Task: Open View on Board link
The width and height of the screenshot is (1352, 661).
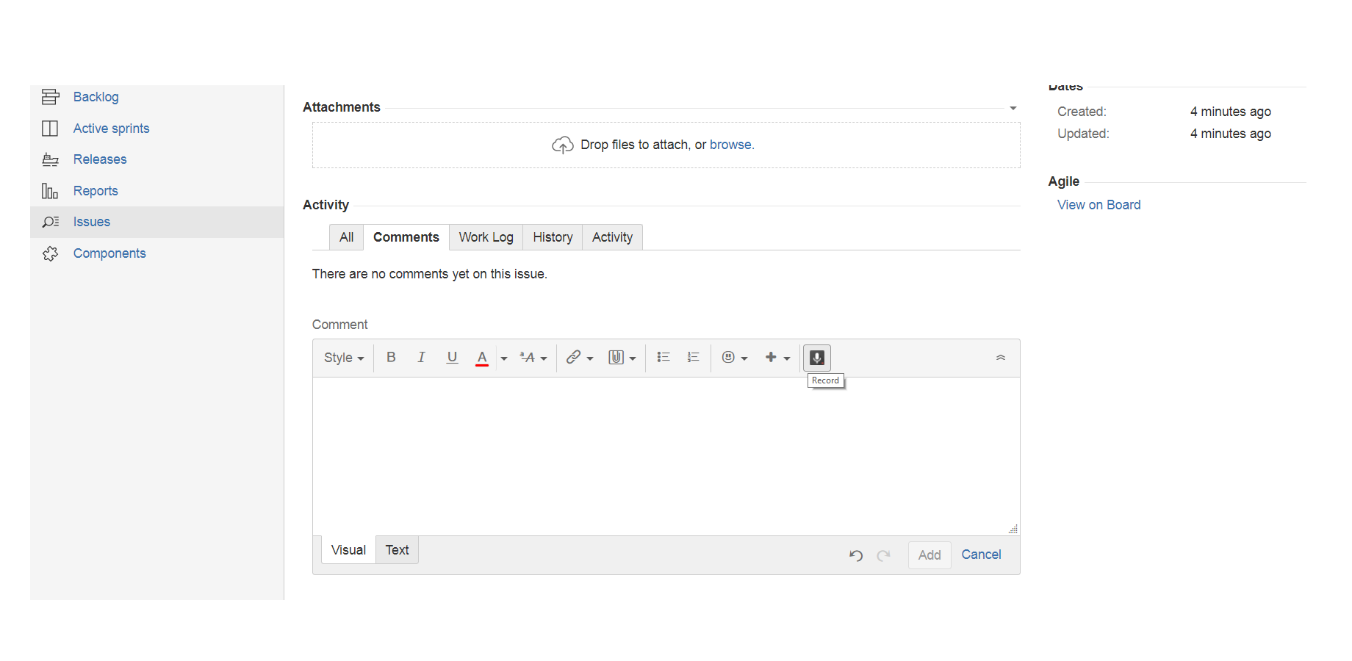Action: click(1098, 205)
